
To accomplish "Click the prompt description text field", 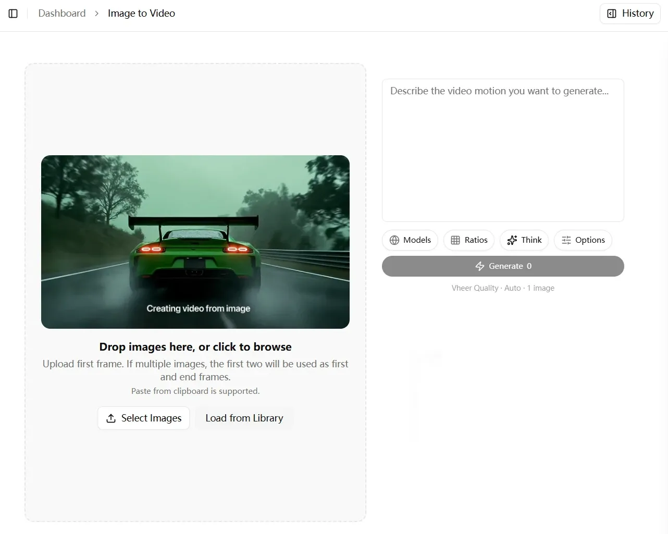I will click(x=503, y=150).
